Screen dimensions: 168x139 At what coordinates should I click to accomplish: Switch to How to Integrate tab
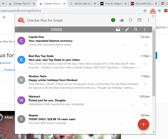click(113, 4)
